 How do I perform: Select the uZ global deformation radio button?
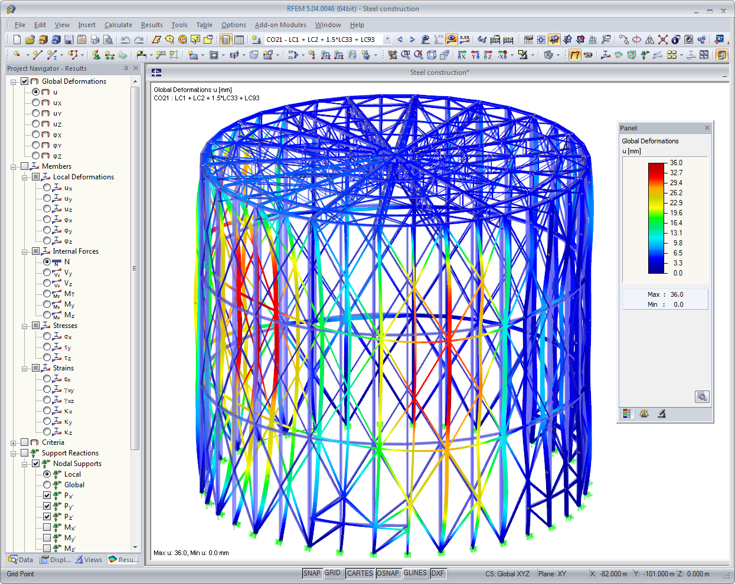coord(37,124)
